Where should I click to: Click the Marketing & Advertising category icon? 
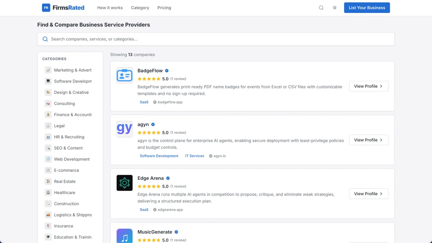[48, 70]
